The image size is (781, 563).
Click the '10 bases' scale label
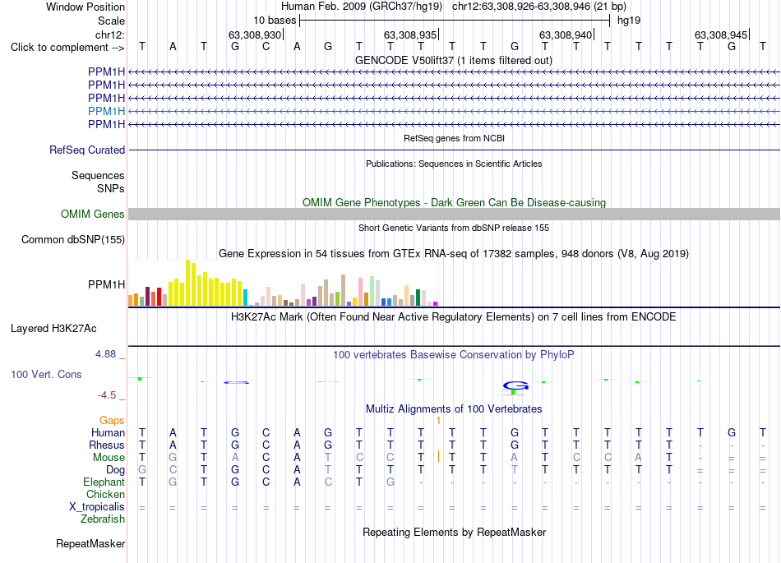pos(275,21)
